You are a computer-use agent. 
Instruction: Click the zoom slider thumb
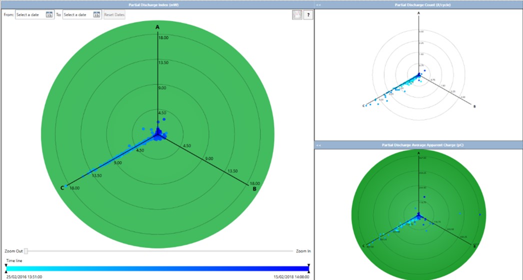[26, 251]
